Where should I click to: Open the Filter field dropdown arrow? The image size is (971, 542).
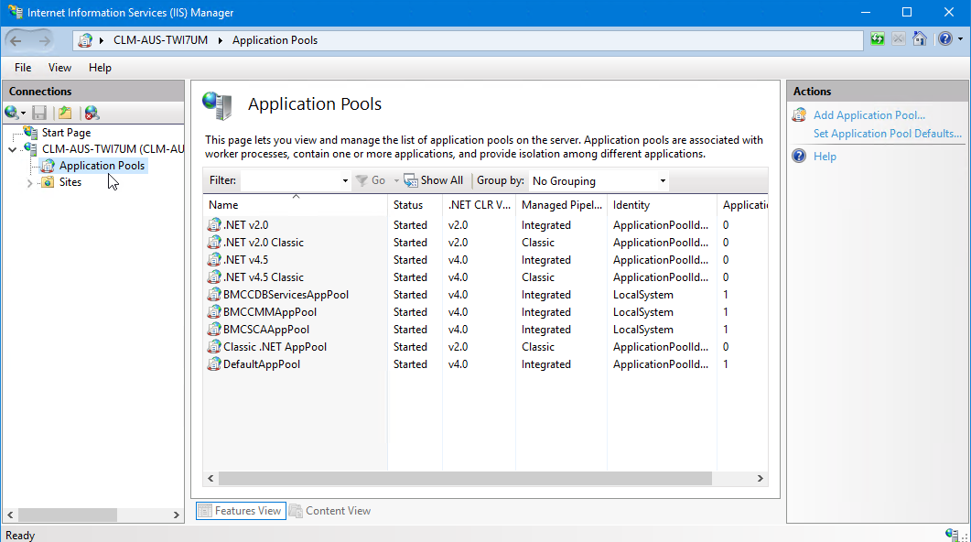click(346, 181)
